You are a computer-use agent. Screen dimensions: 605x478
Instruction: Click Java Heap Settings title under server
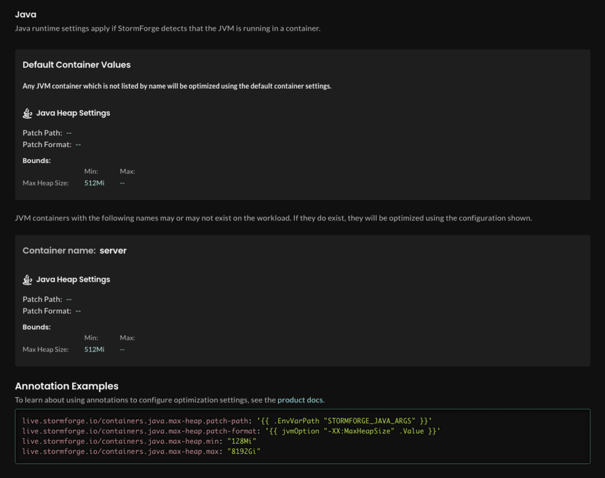pos(73,279)
